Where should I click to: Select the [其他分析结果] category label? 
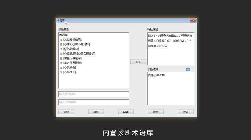point(72,40)
